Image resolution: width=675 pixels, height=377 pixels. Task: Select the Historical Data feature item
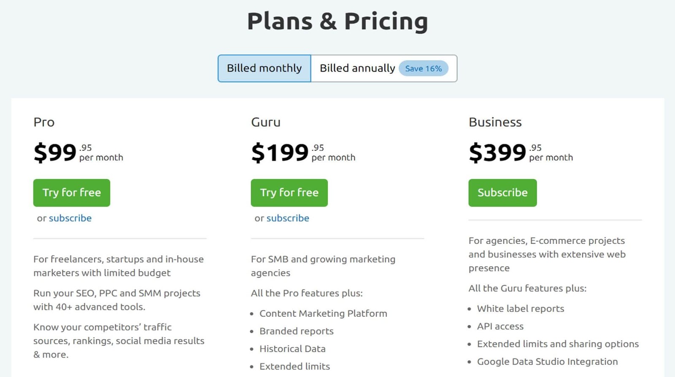click(x=292, y=349)
